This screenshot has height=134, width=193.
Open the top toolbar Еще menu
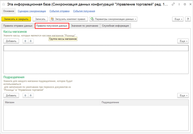coord(178,19)
